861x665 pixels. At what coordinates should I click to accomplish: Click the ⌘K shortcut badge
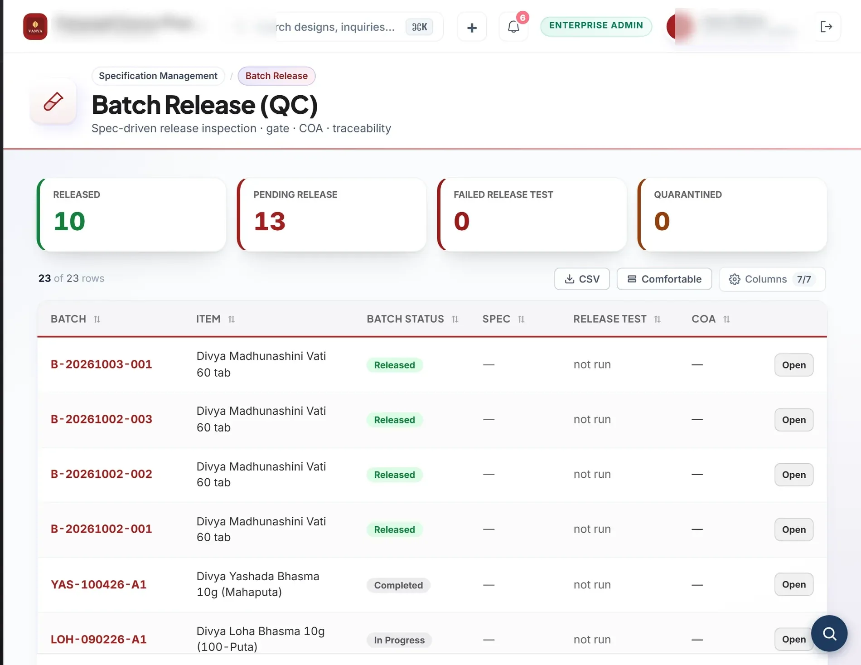click(x=419, y=27)
